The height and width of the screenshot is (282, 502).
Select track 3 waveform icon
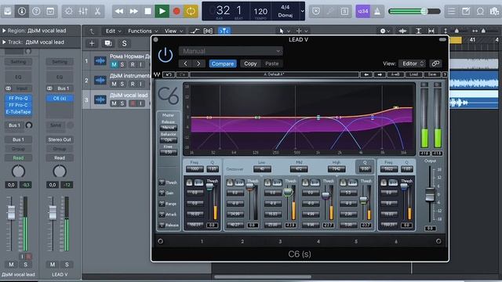100,100
